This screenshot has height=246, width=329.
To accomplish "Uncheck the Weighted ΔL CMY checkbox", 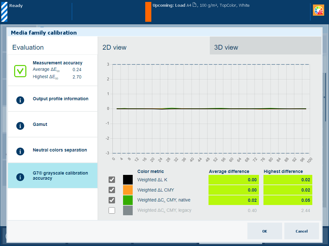I will pyautogui.click(x=112, y=190).
